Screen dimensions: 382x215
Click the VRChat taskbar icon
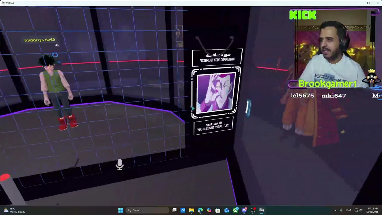click(x=262, y=210)
